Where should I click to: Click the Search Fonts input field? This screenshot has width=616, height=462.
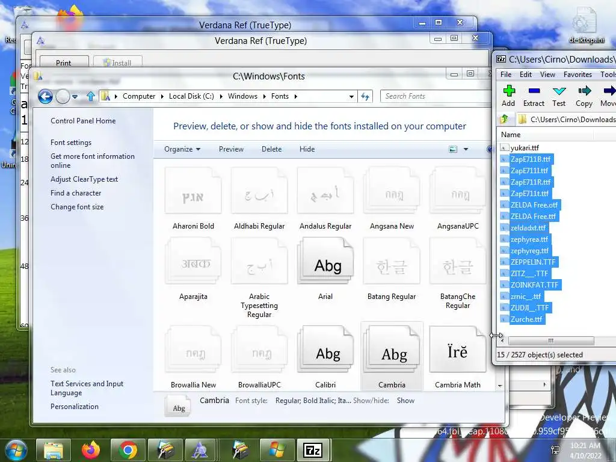click(436, 96)
